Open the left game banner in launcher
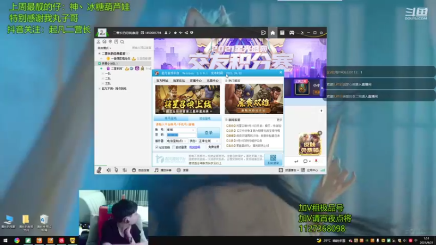 pos(187,99)
